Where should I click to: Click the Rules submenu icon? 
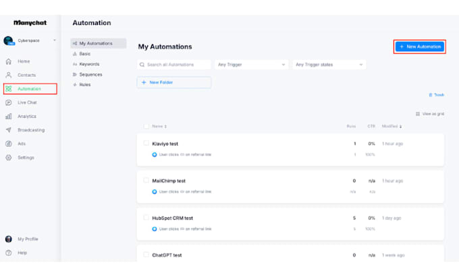click(75, 84)
